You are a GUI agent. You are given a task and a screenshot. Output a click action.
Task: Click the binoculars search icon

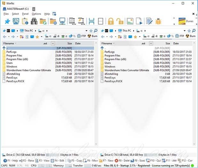click(x=34, y=21)
